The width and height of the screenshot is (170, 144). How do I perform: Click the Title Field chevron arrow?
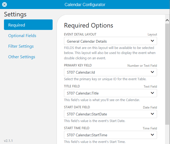click(152, 93)
